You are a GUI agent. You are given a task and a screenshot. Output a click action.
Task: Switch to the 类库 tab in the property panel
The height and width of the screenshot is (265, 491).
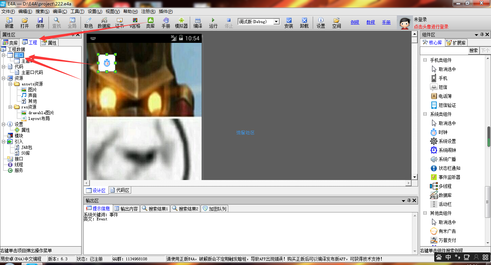10,42
